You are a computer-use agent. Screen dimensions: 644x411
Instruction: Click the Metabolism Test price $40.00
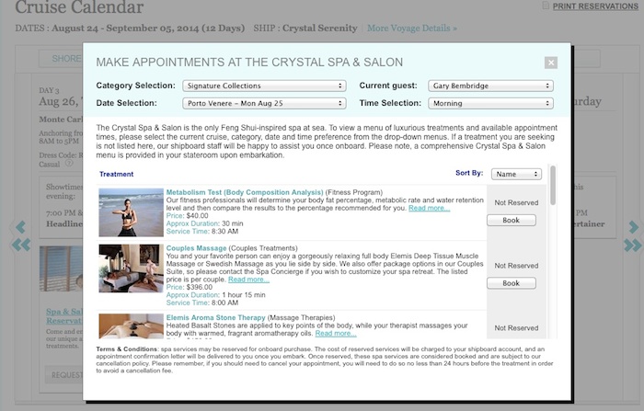(x=197, y=216)
